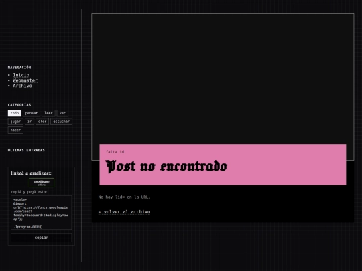
Task: Open the Archivo navigation link
Action: tap(22, 86)
